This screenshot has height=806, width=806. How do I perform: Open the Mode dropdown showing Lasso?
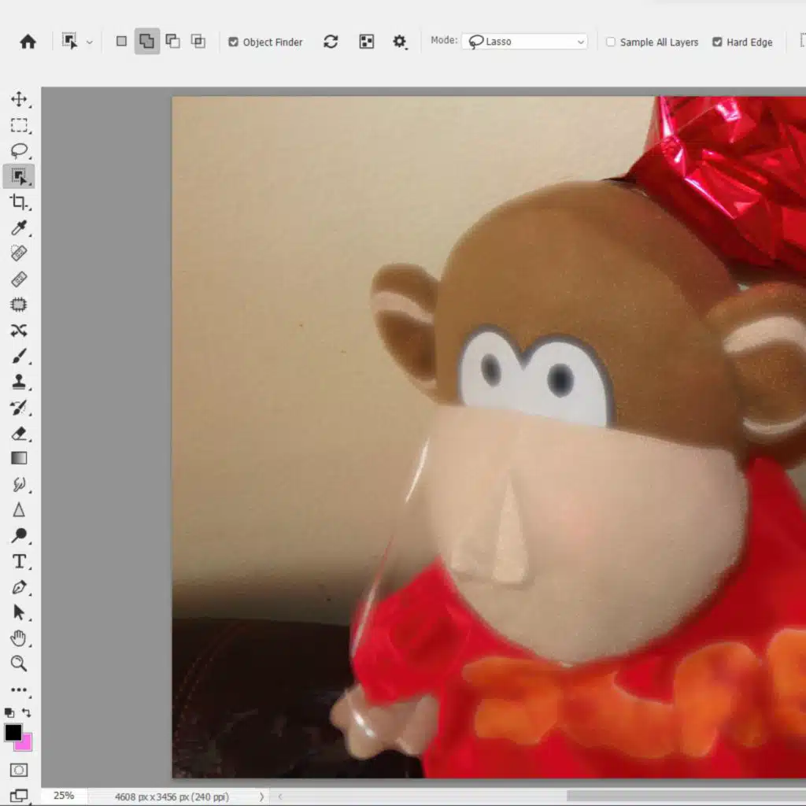coord(527,42)
